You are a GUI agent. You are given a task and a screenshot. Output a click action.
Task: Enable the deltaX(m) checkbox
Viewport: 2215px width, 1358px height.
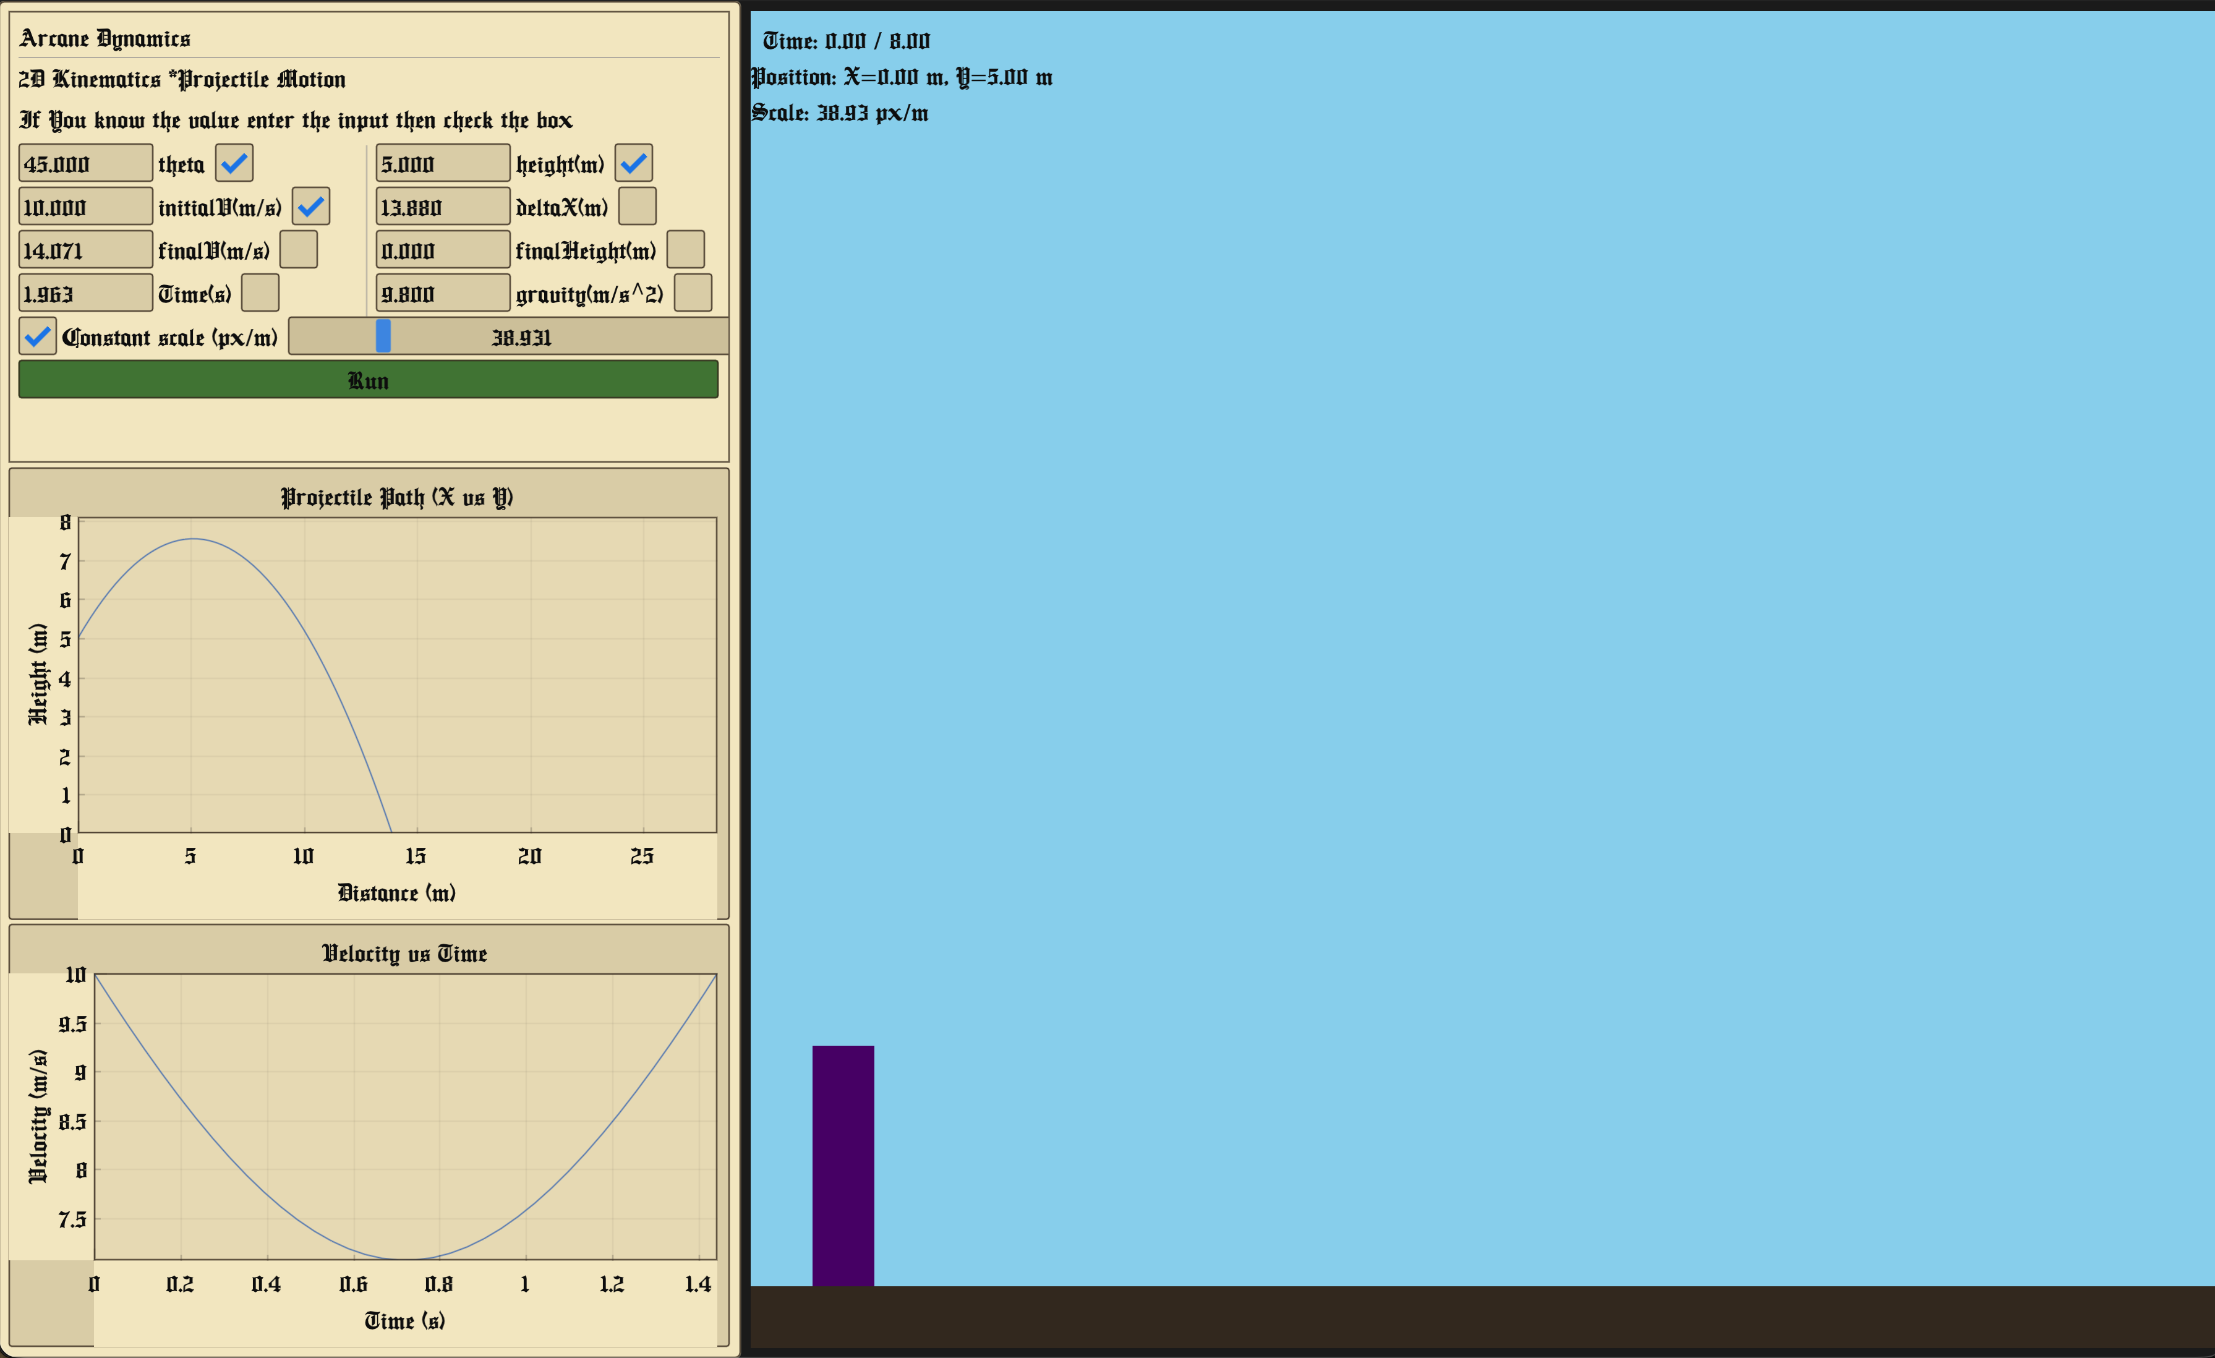click(x=638, y=207)
